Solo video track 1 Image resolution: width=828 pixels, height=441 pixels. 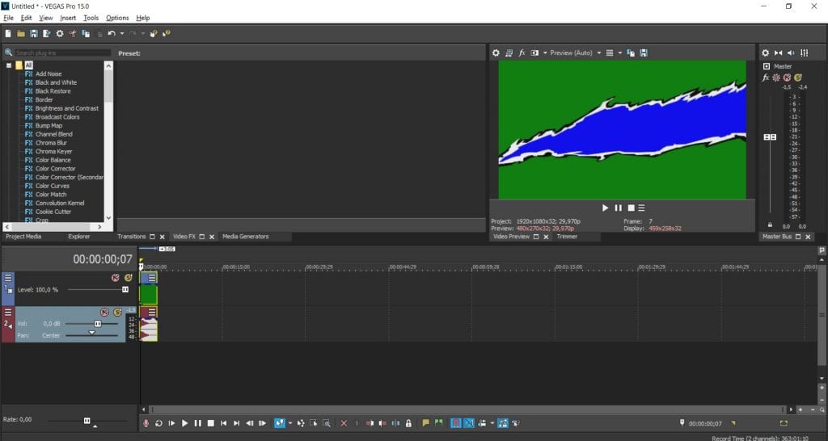click(x=128, y=278)
